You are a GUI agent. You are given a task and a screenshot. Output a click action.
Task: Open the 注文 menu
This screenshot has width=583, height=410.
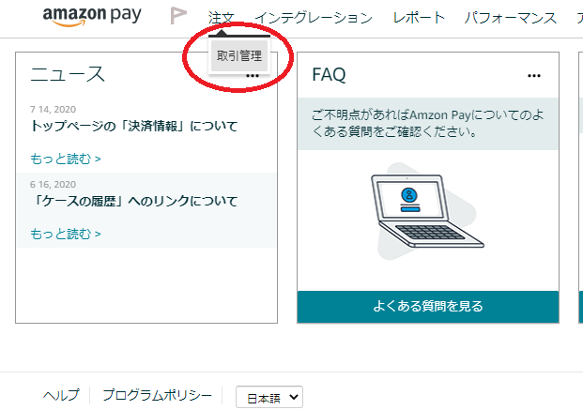click(221, 18)
